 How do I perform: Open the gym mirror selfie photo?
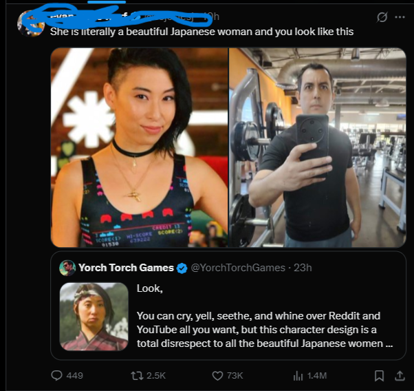pos(317,147)
